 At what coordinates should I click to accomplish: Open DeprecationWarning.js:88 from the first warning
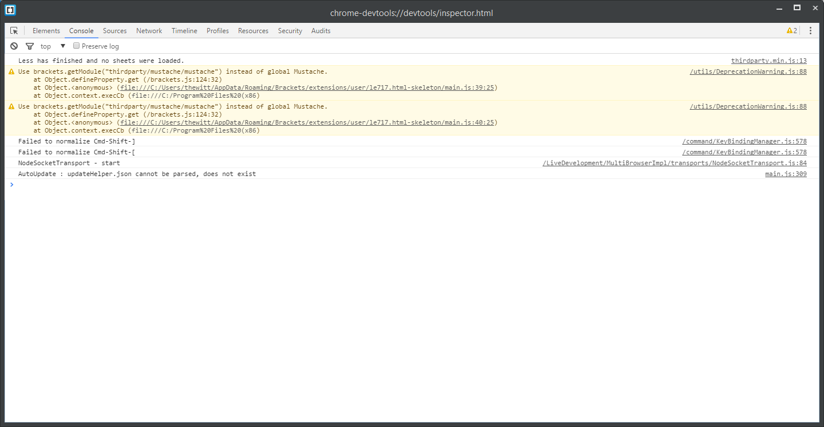click(x=748, y=71)
